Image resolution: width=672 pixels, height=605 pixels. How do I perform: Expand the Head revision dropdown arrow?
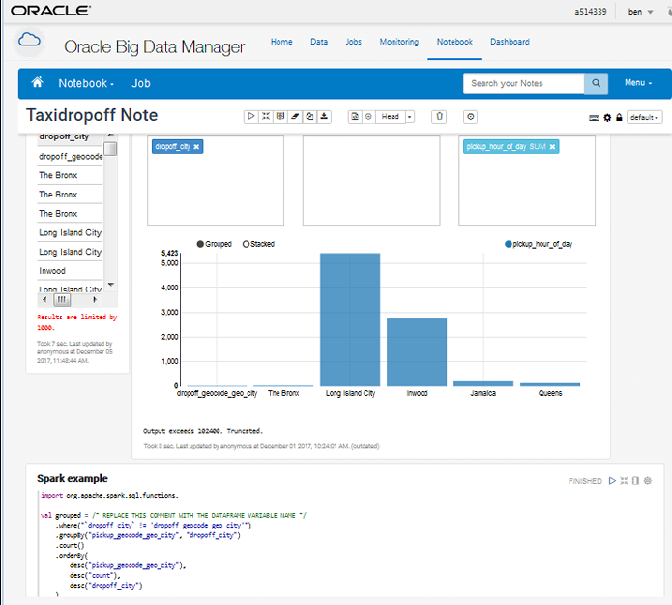point(410,117)
